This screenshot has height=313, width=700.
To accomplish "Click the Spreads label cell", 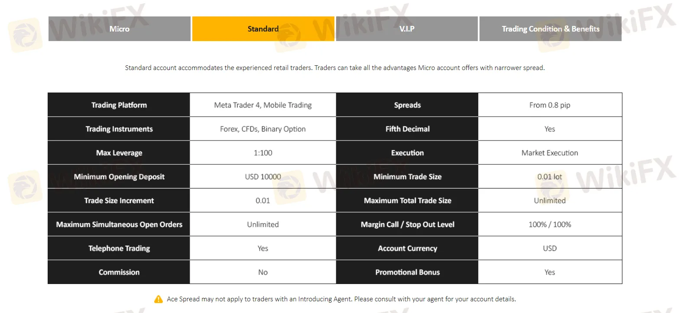I will click(407, 105).
